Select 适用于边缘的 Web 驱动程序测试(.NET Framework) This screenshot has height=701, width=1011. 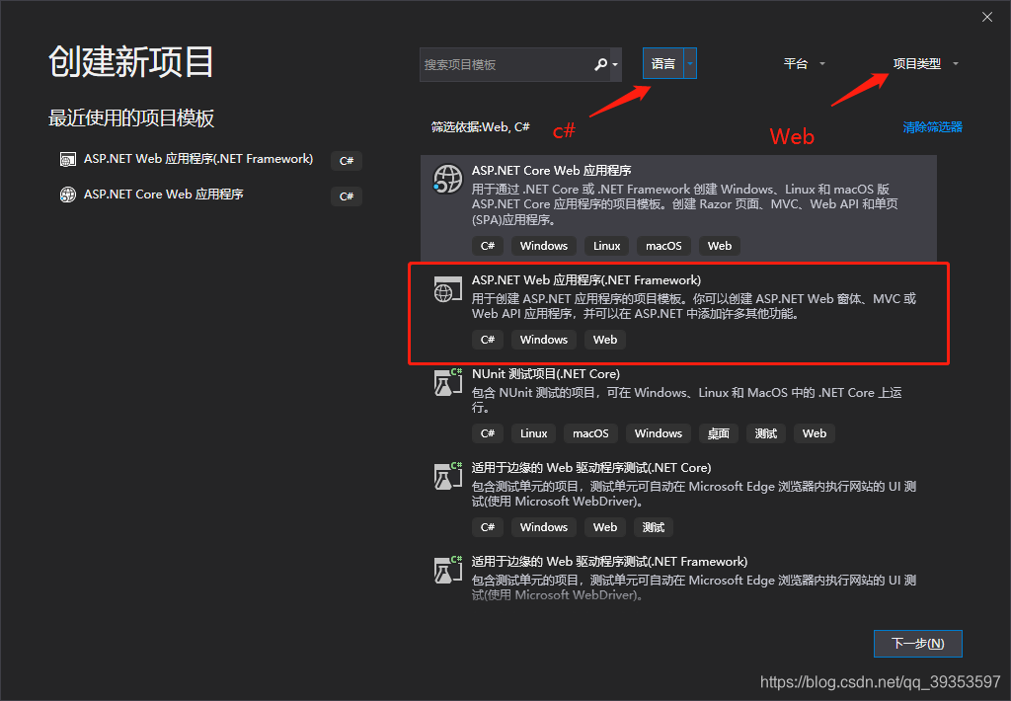point(609,561)
